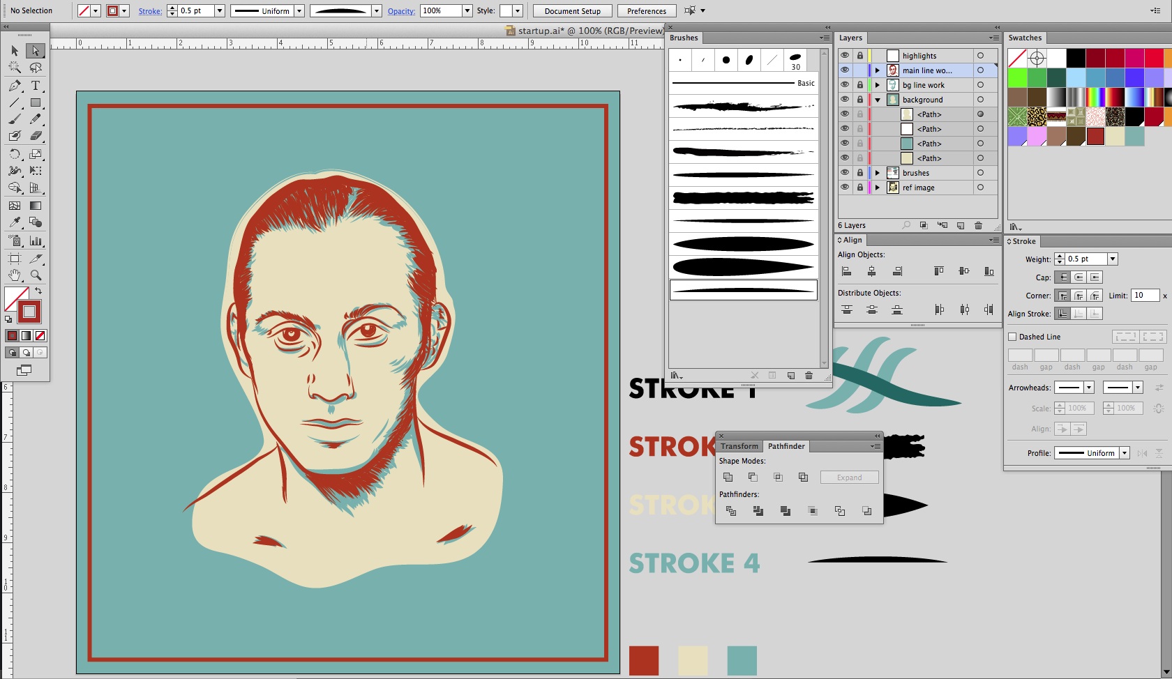Viewport: 1172px width, 679px height.
Task: Hide the highlights layer
Action: point(845,56)
